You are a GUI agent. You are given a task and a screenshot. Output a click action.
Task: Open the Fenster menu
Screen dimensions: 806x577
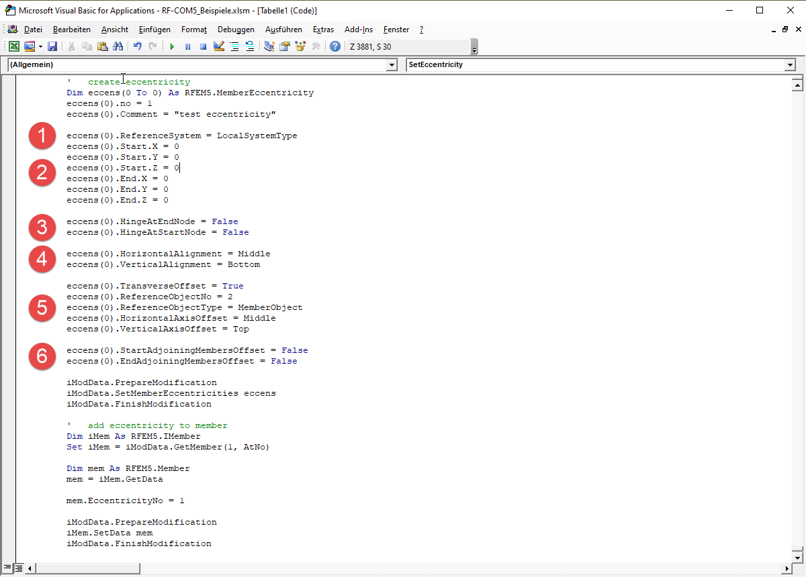pos(396,30)
